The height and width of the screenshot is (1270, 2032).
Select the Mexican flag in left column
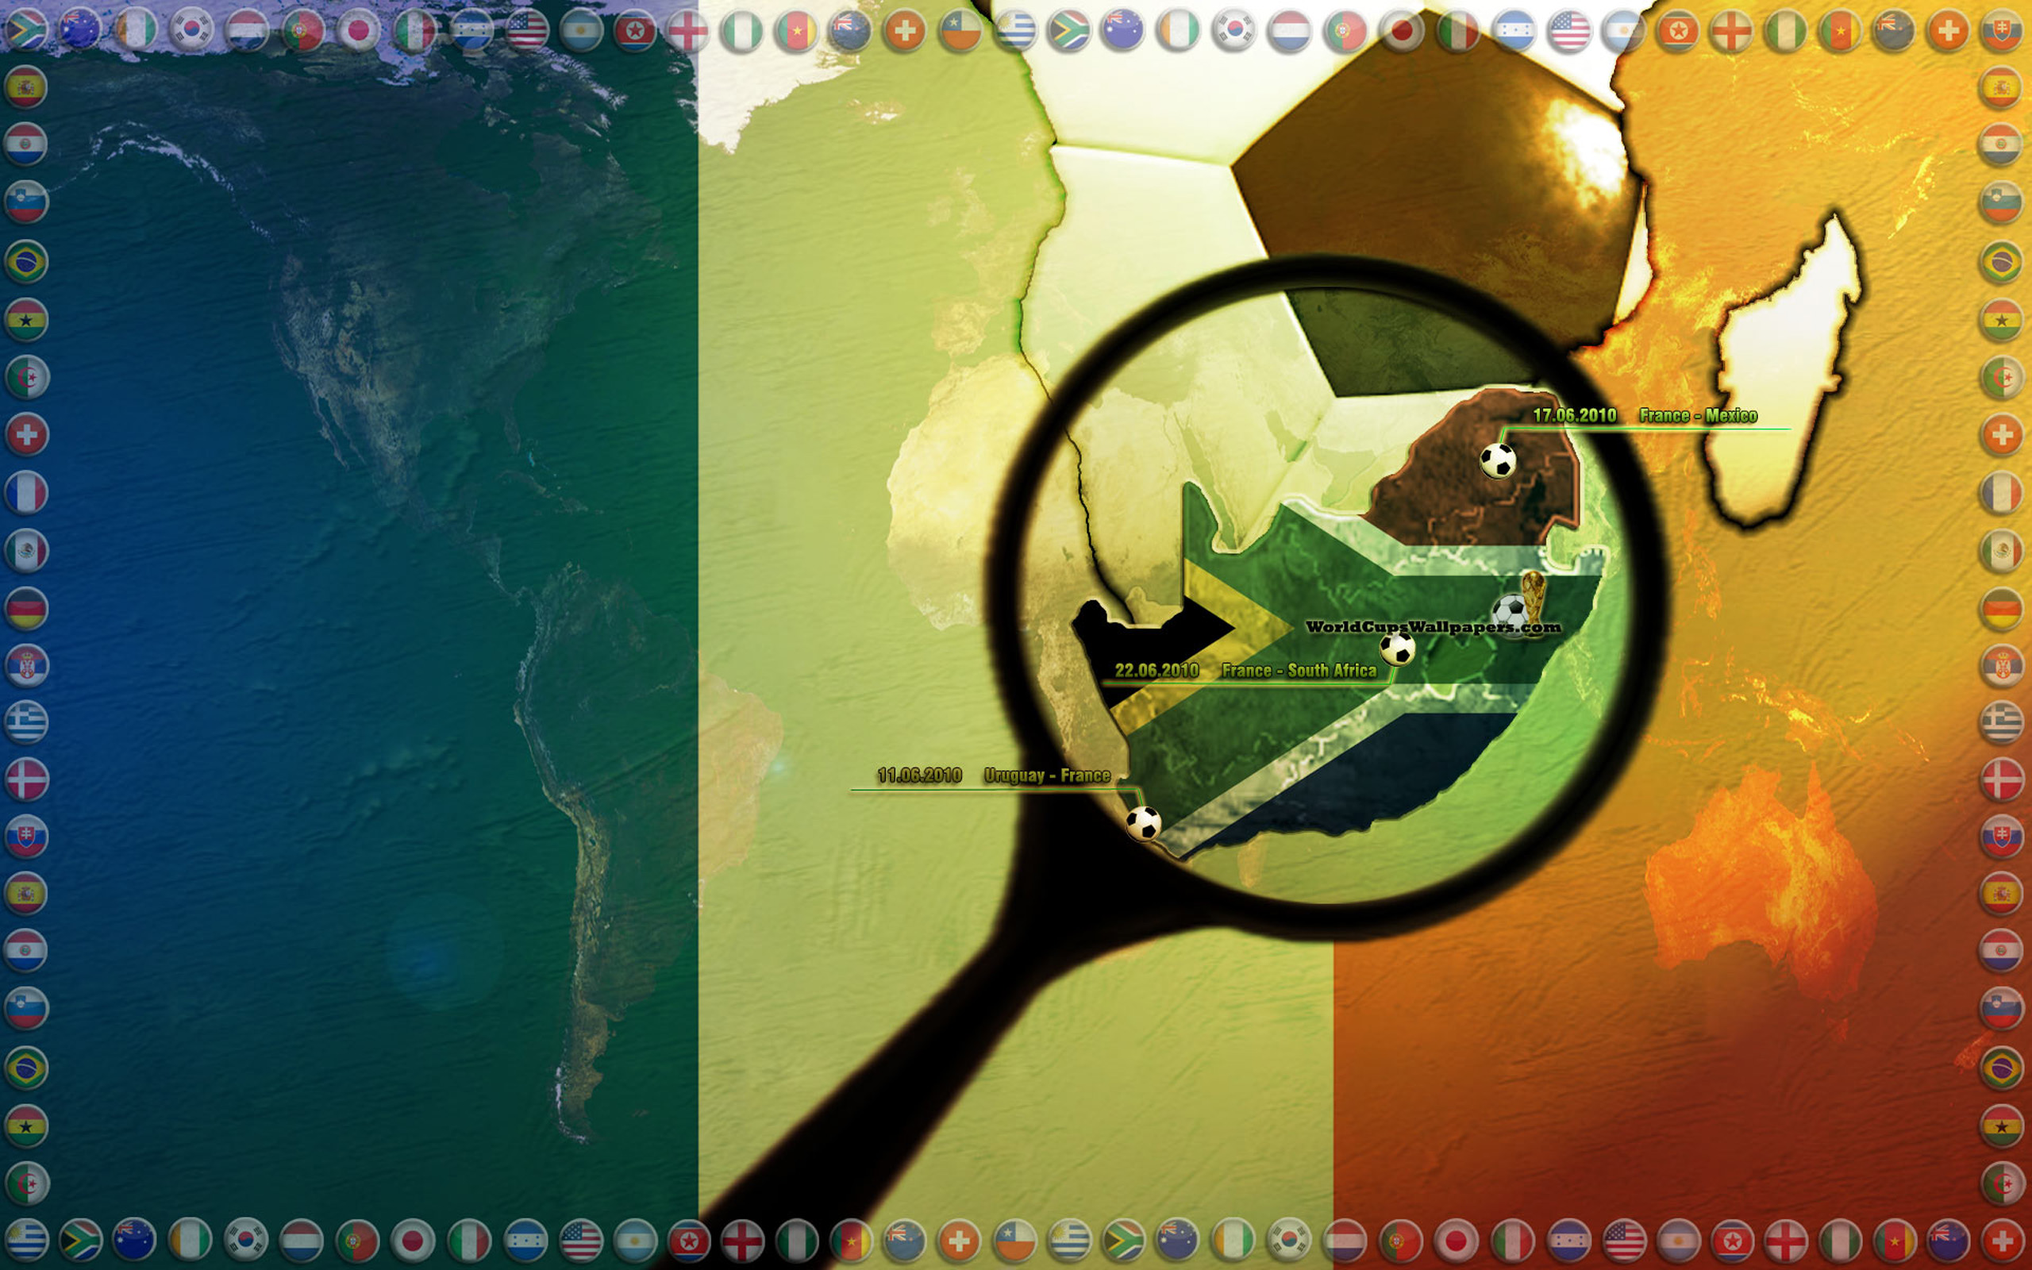pyautogui.click(x=26, y=551)
